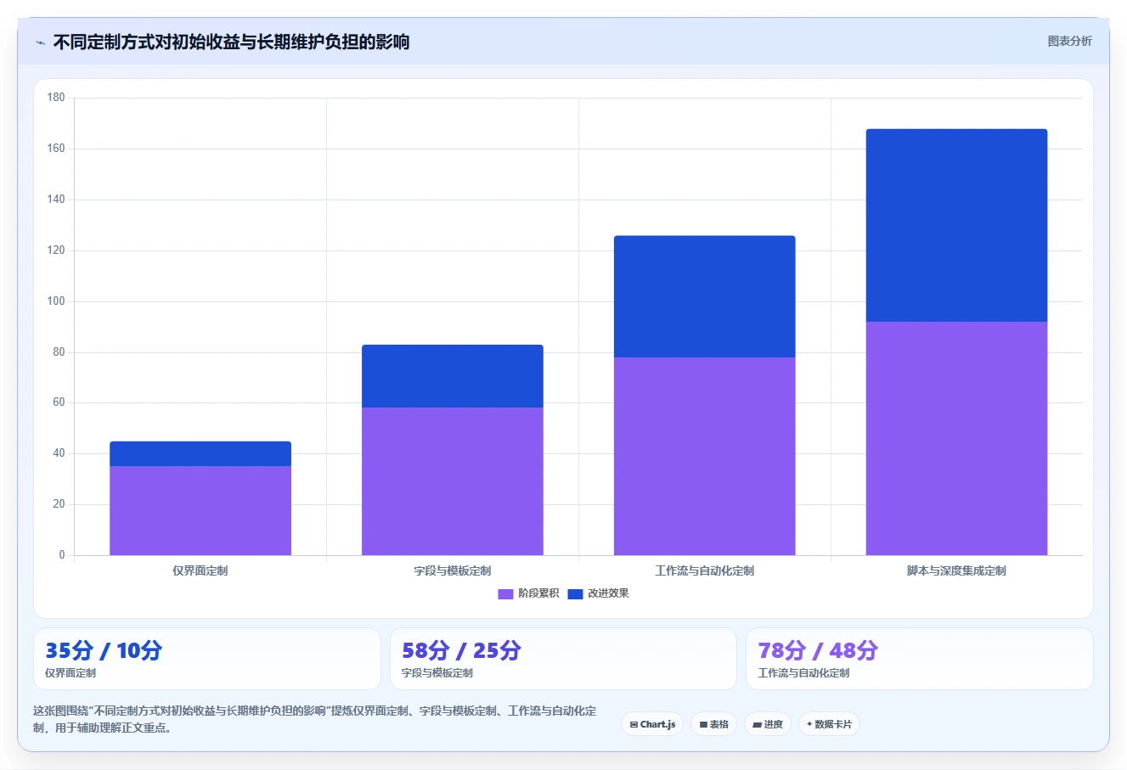
Task: Click the purple bar segment for 仅界面定制
Action: click(x=200, y=510)
